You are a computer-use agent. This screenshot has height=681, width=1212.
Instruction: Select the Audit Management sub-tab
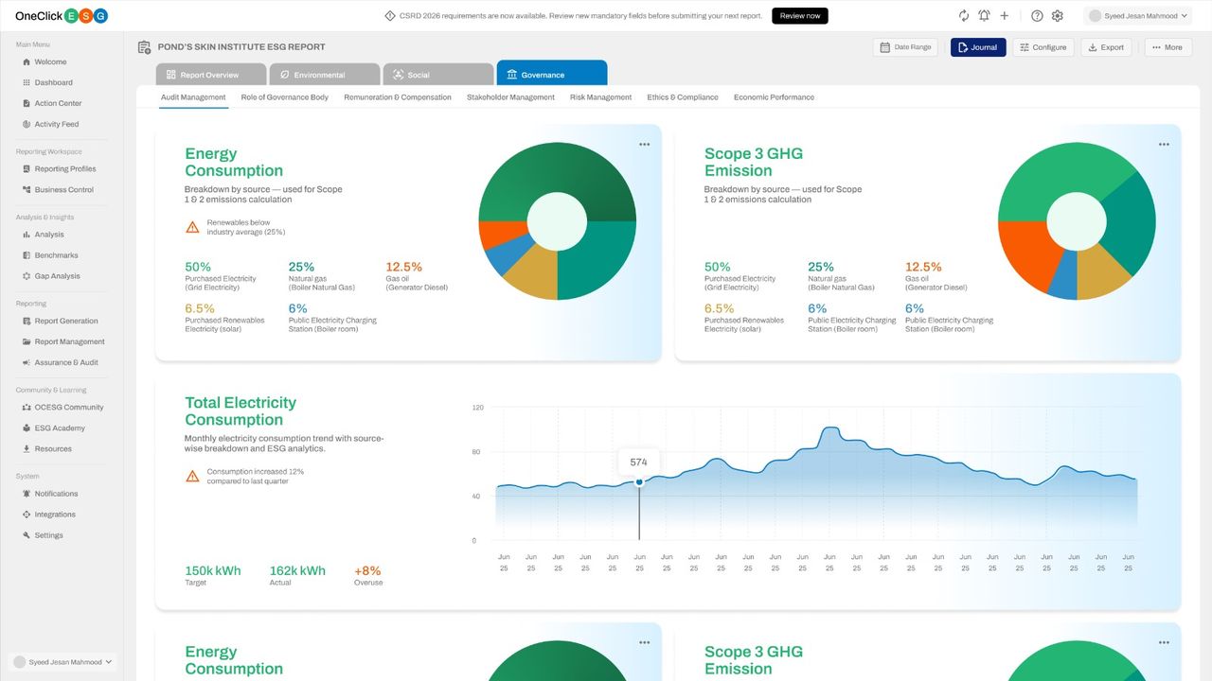pos(193,97)
